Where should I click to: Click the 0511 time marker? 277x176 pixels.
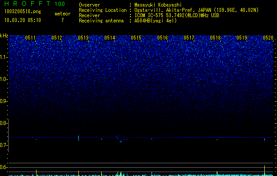(x=30, y=37)
